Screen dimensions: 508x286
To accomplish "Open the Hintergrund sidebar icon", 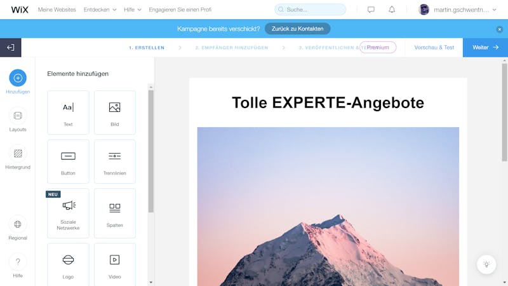I will click(x=18, y=153).
